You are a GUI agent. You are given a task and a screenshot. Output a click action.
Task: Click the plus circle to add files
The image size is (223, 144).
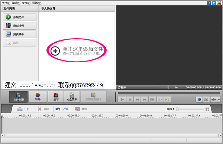click(55, 51)
